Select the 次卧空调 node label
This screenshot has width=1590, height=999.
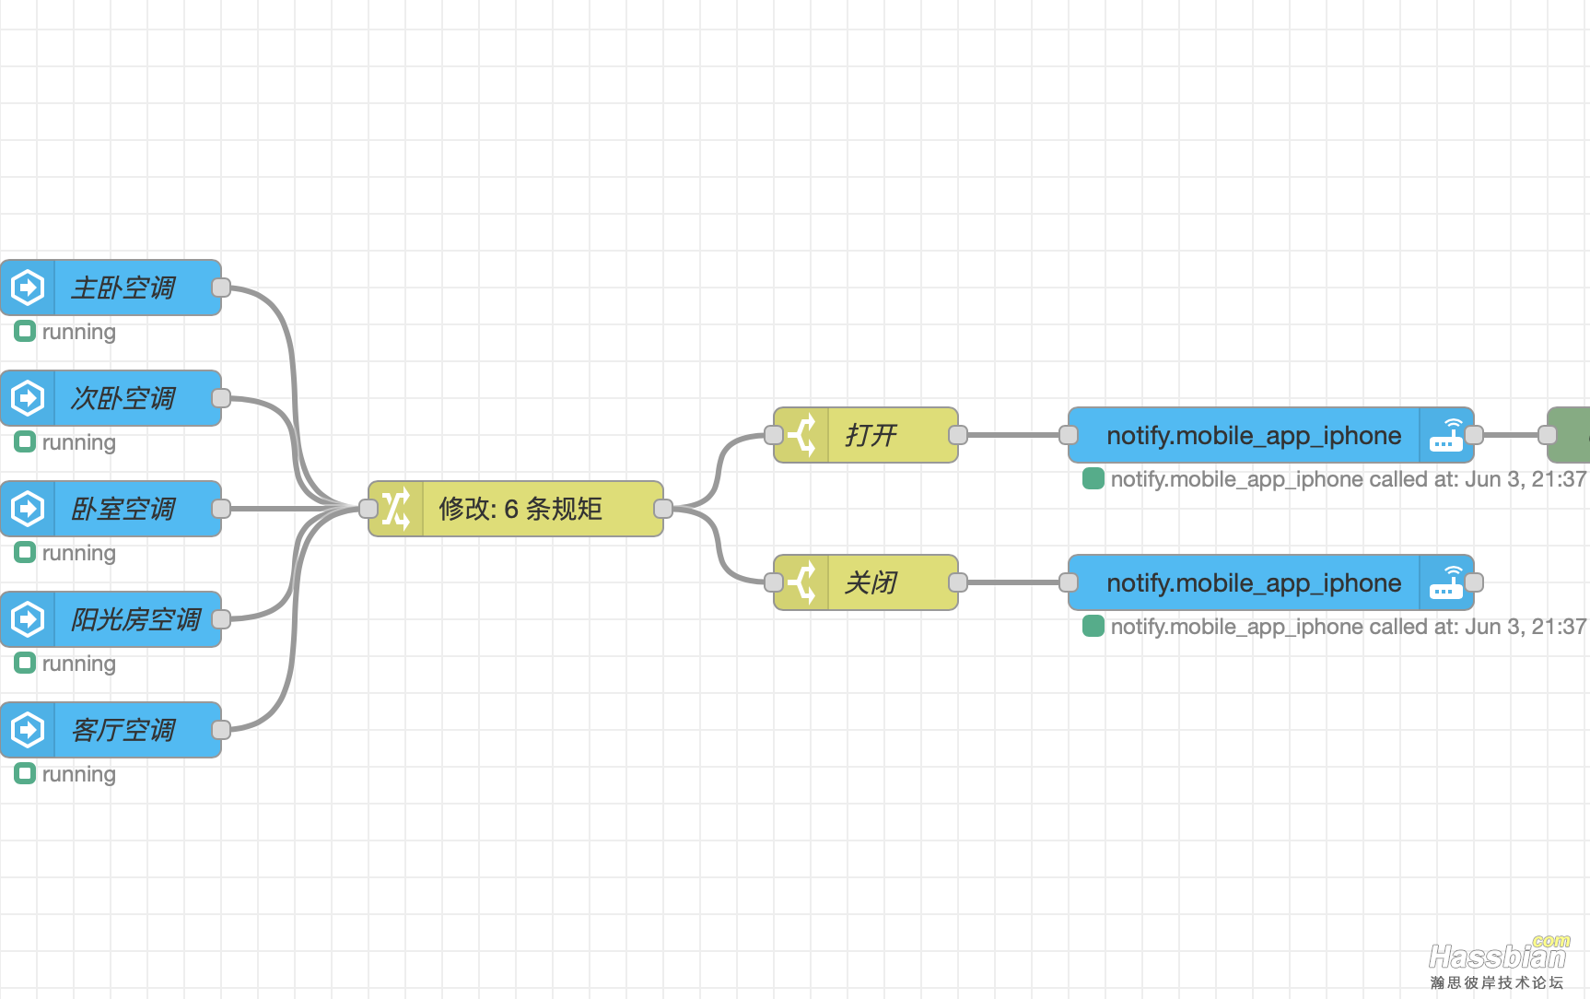coord(123,398)
